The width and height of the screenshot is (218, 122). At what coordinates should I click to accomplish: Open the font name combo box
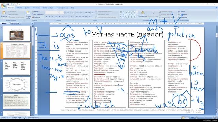pos(52,13)
